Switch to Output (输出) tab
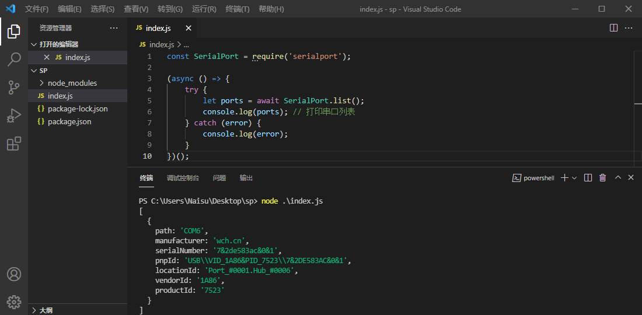Screen dimensions: 642x315 coord(246,178)
